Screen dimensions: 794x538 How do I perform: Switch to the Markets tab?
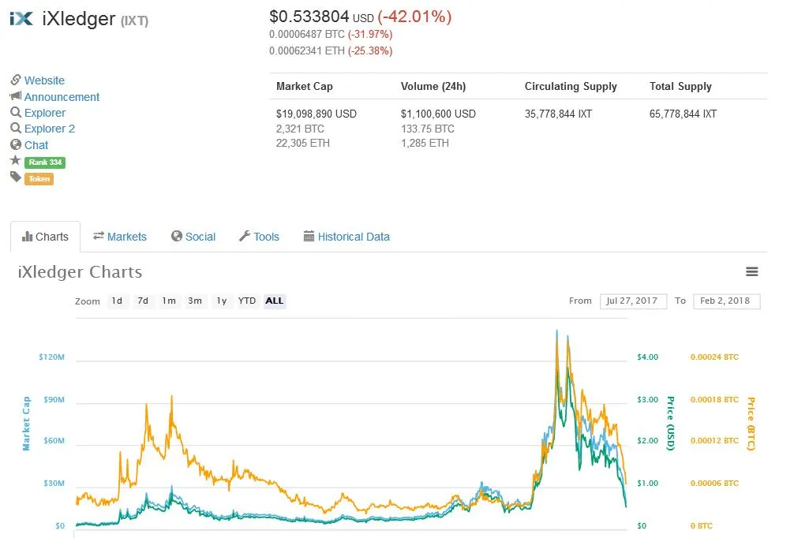pos(120,237)
